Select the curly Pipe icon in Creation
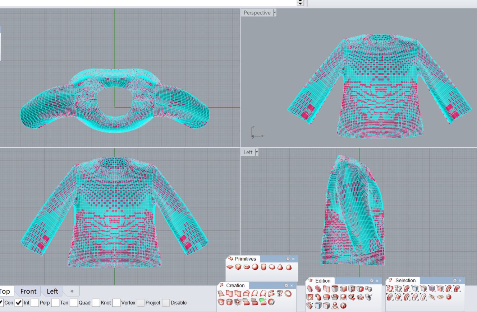The width and height of the screenshot is (477, 312). coord(271,293)
